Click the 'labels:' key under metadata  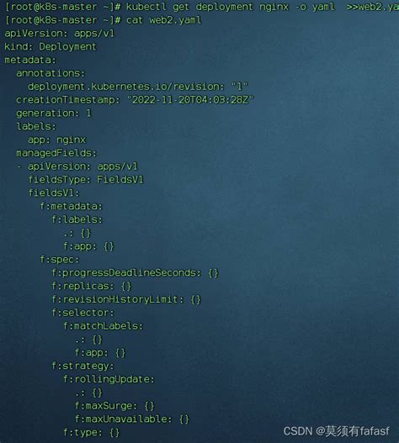pos(36,126)
